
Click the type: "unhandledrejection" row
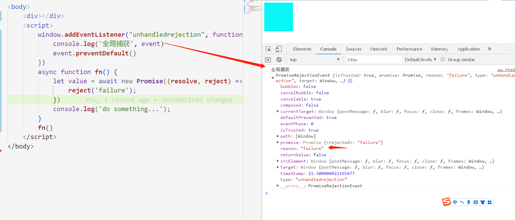314,180
